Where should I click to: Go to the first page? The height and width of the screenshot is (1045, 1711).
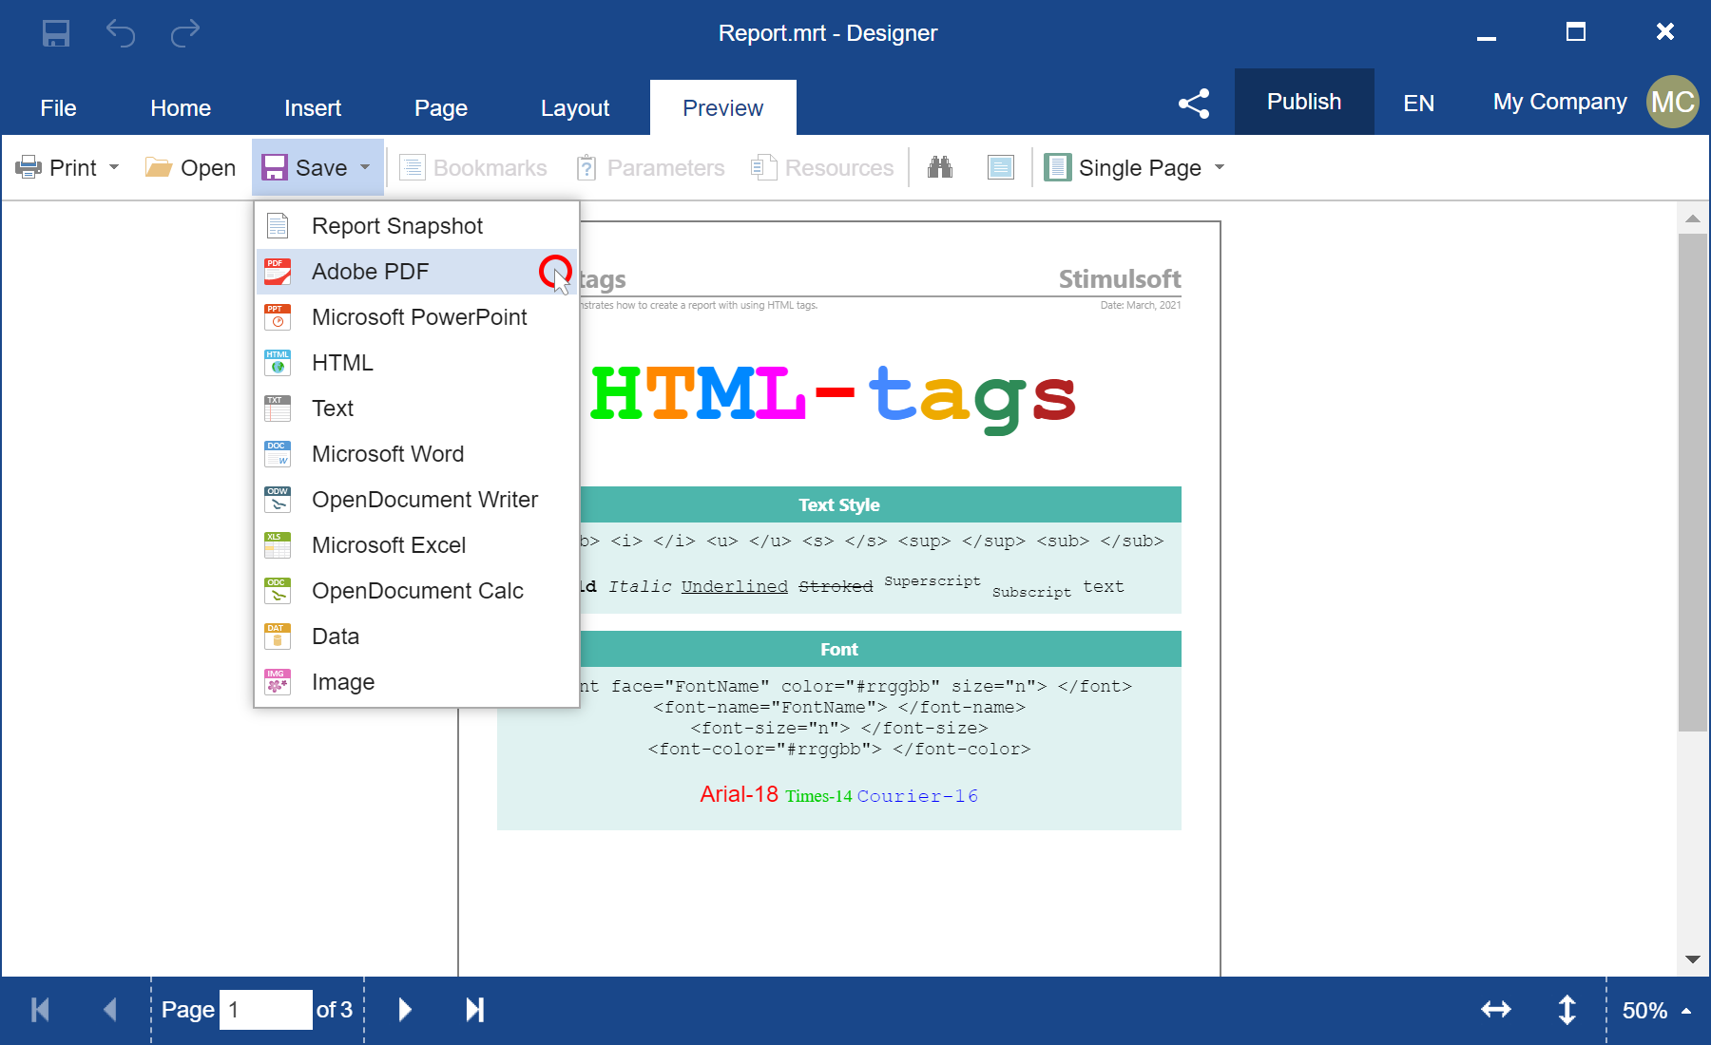click(40, 1010)
